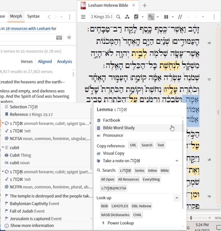Expand the Take a note dropdown chevron

pos(177,161)
